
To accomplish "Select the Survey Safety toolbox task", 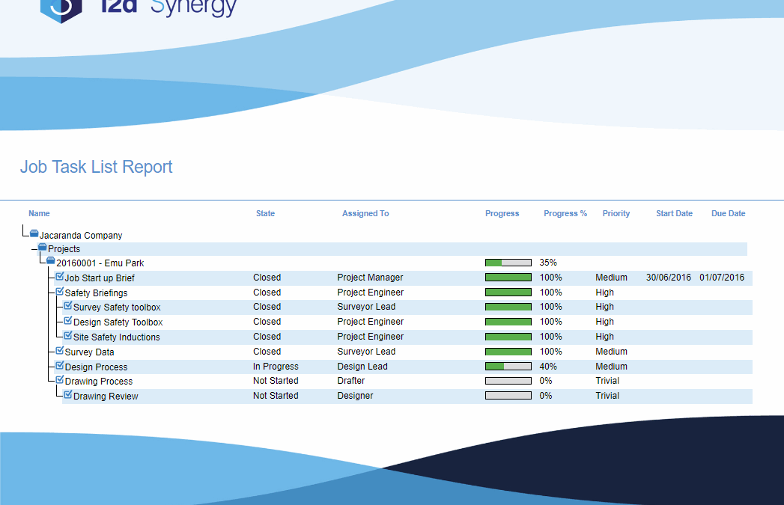I will click(117, 307).
